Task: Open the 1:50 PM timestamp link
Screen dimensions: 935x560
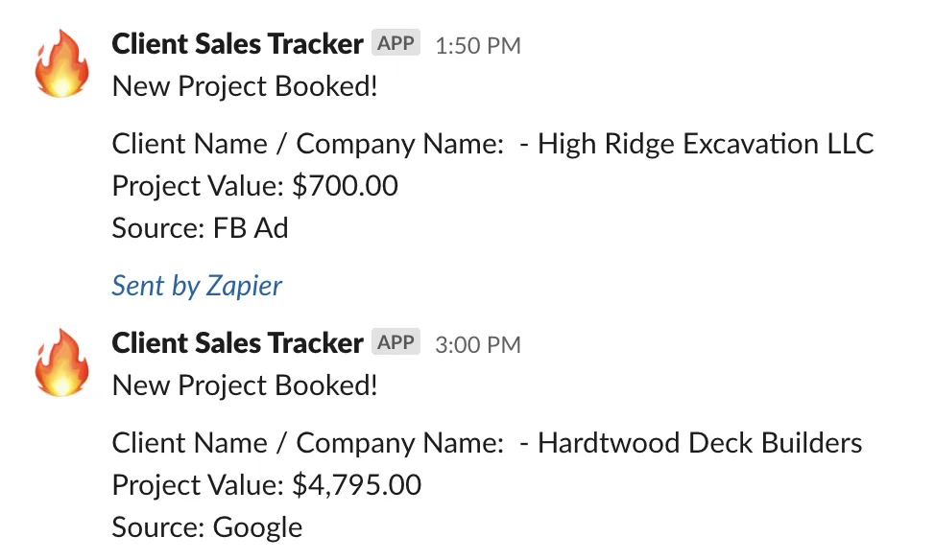Action: point(478,46)
